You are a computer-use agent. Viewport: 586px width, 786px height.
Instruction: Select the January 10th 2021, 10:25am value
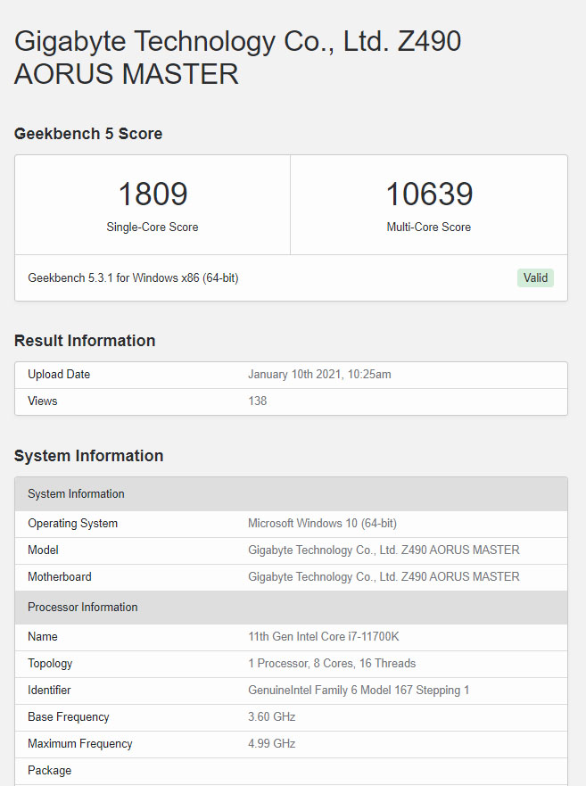pos(319,375)
